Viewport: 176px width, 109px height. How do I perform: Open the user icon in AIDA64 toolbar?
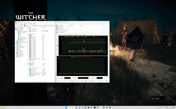[24, 25]
